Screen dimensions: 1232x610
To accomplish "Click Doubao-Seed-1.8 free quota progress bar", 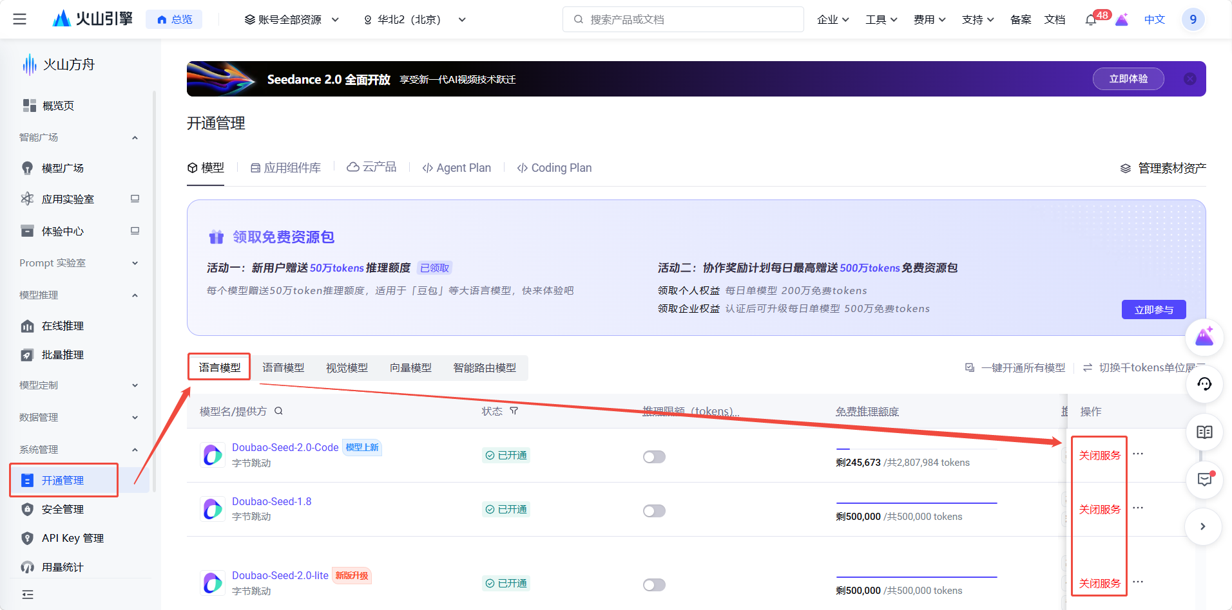I will (x=916, y=503).
